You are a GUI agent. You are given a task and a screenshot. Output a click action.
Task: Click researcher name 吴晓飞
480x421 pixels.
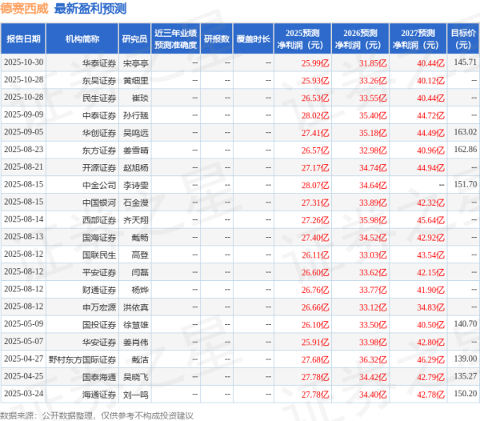point(136,378)
